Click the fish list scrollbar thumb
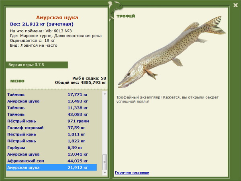 [105, 162]
